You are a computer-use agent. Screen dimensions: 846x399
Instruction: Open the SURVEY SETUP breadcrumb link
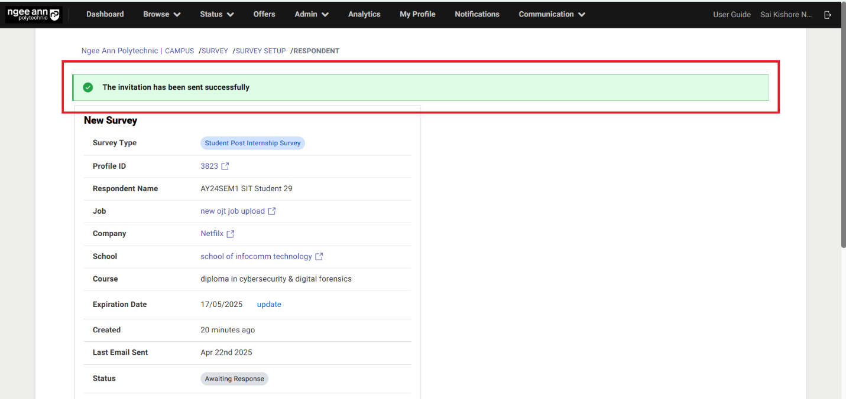click(x=260, y=51)
